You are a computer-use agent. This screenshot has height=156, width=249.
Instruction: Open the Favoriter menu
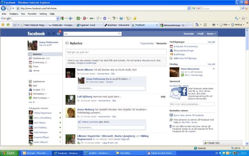coord(32,14)
